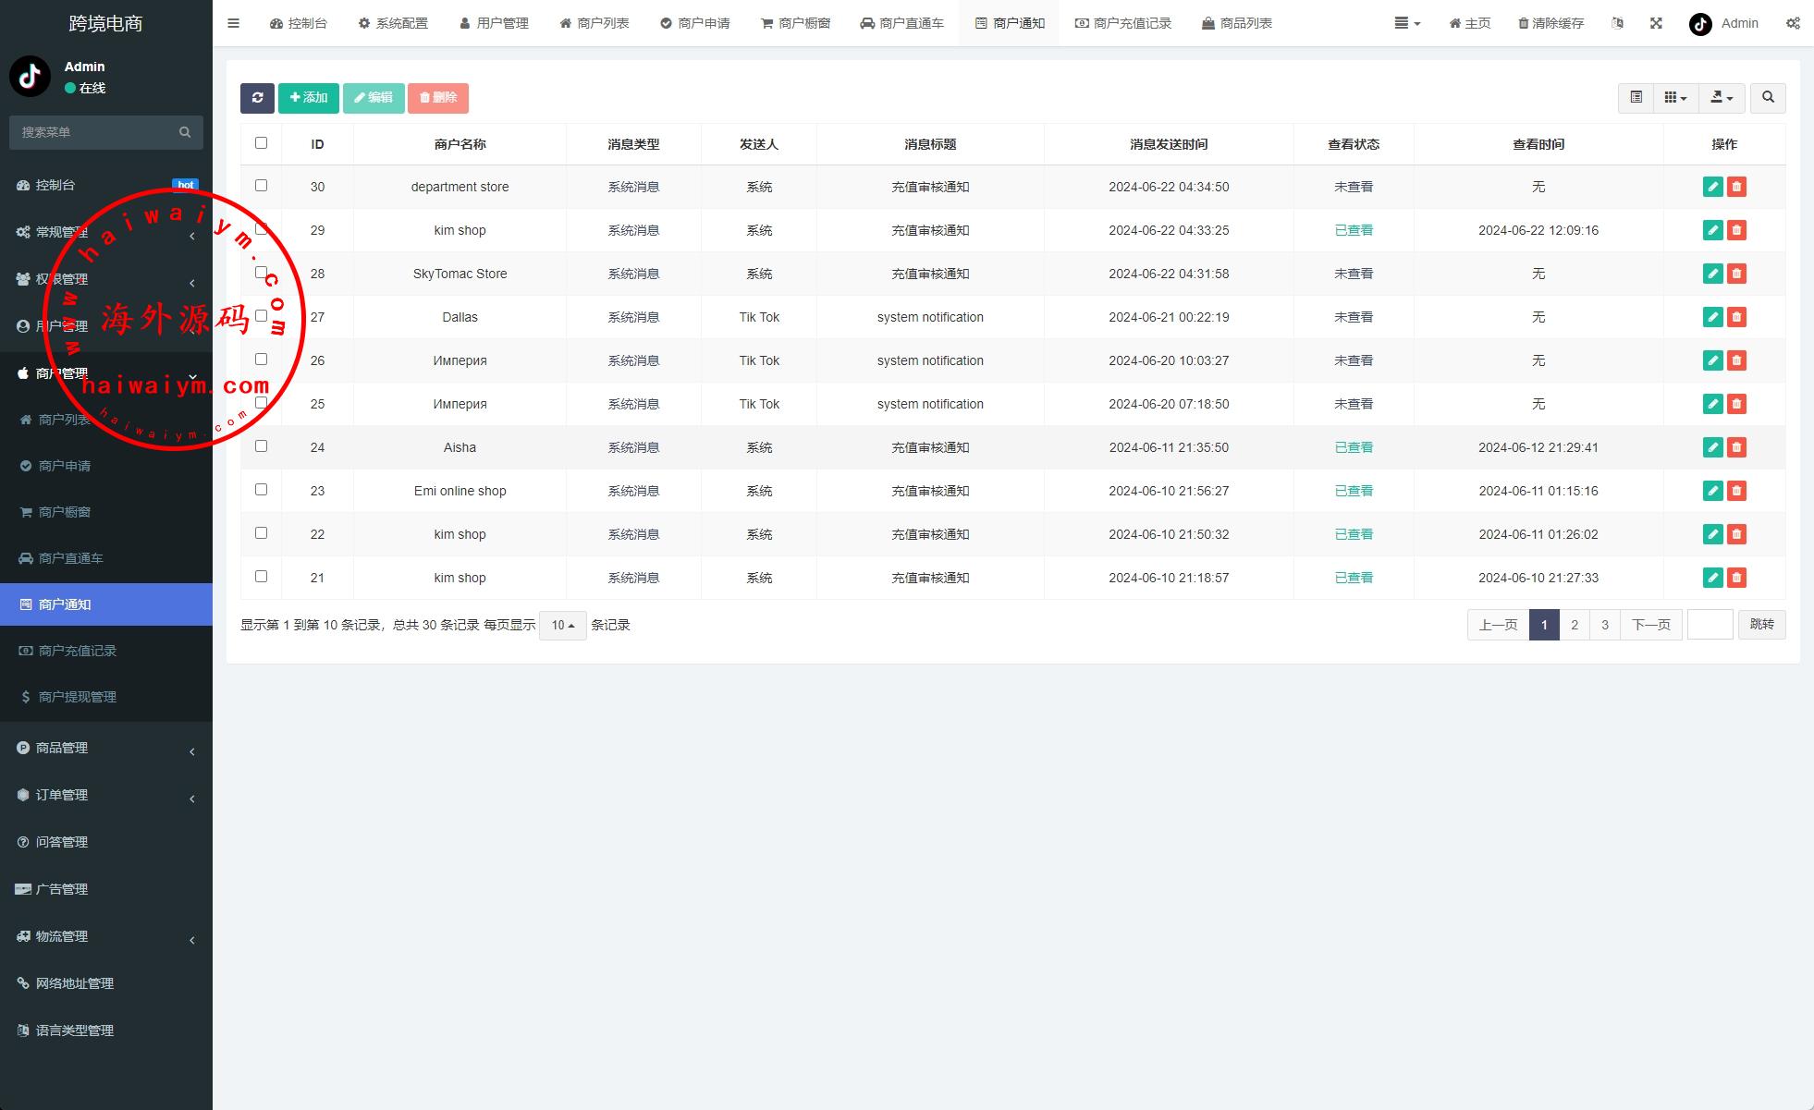The height and width of the screenshot is (1110, 1814).
Task: Click the search magnifier icon in table toolbar
Action: (1768, 98)
